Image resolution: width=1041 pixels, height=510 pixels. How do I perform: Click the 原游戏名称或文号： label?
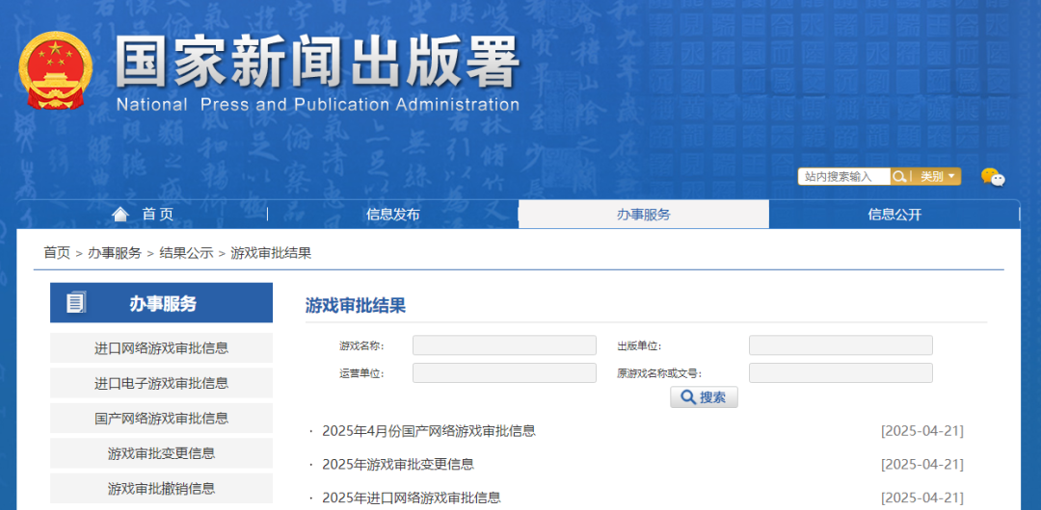tap(659, 373)
